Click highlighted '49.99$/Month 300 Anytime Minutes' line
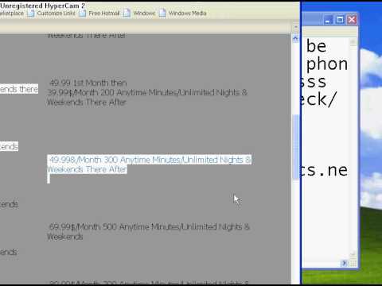Viewport: 382px width, 286px height. pos(150,160)
